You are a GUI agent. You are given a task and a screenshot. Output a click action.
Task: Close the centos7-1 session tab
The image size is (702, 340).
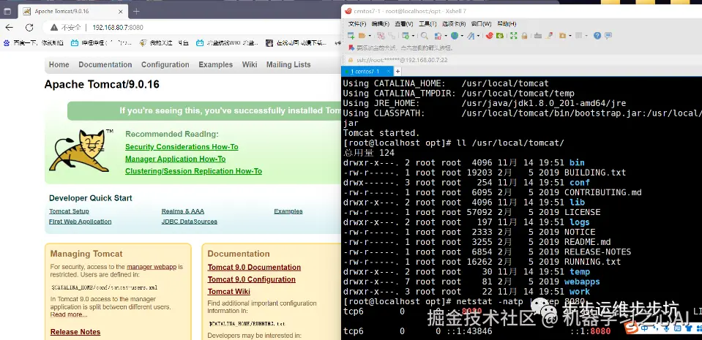388,72
